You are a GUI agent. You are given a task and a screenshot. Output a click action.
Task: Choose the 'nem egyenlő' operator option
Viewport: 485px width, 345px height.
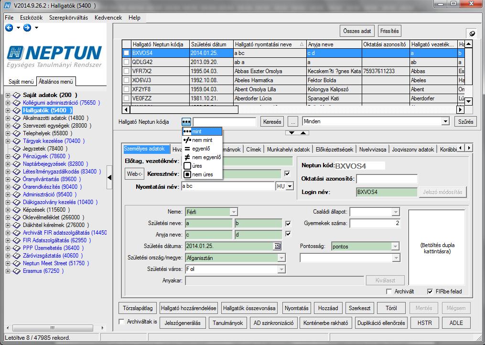pos(202,157)
